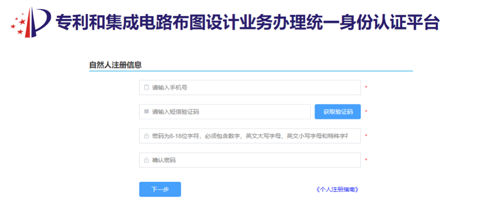Click the phone number input field
The image size is (485, 207).
250,88
